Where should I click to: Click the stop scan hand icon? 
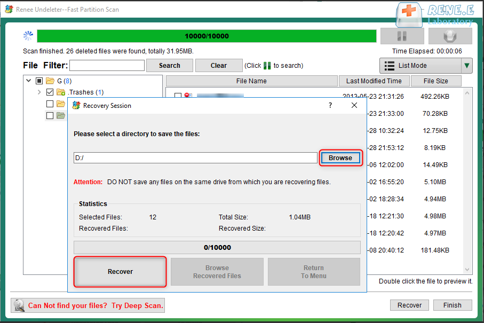coord(450,36)
